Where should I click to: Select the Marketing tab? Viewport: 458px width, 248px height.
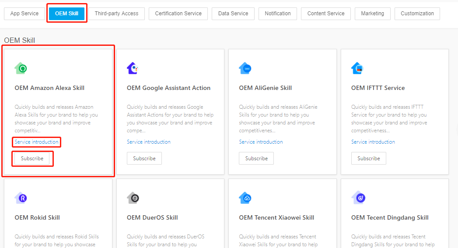tap(372, 14)
